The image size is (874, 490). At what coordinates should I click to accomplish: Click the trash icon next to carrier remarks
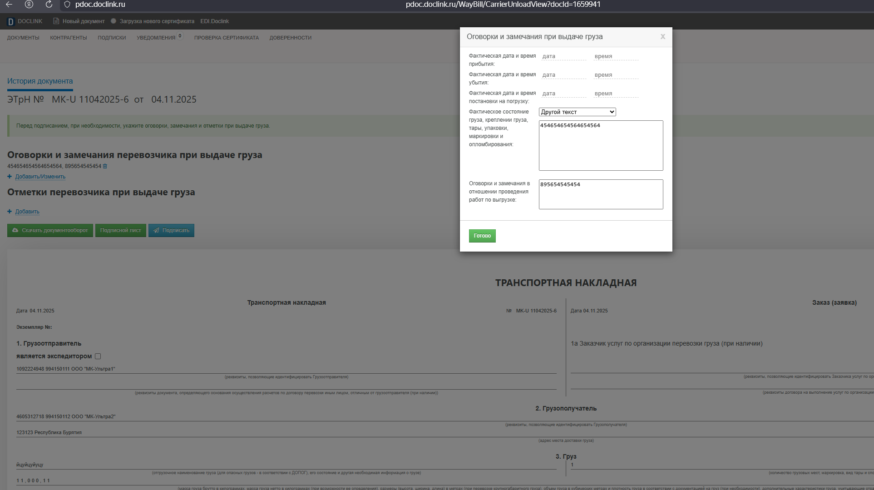tap(105, 166)
